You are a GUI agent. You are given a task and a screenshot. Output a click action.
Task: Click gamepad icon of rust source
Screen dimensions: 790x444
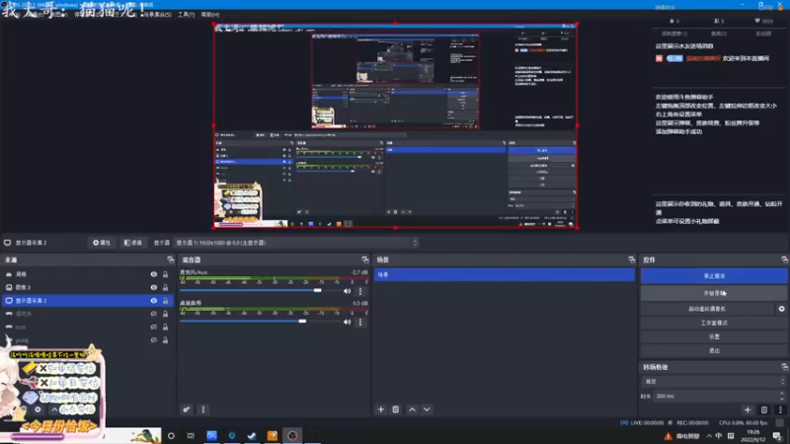point(9,328)
